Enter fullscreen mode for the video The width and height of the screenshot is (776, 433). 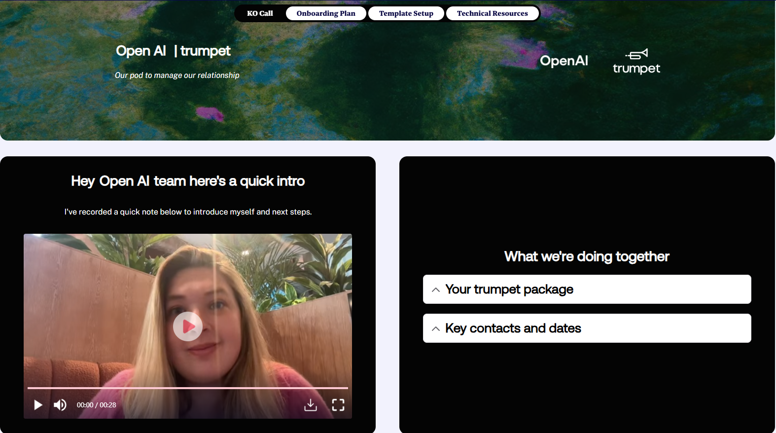(338, 405)
